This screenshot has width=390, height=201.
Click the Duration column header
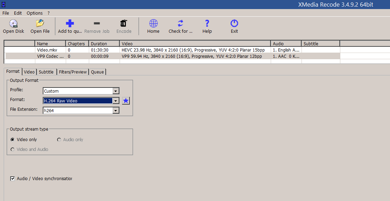(x=104, y=44)
